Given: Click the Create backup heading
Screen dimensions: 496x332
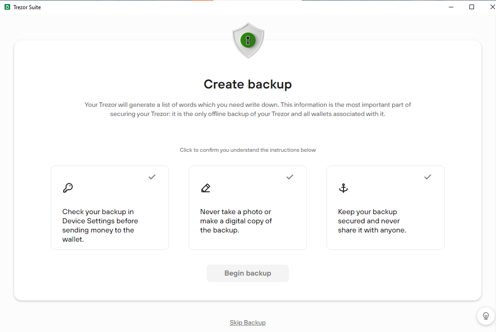Looking at the screenshot, I should (248, 84).
